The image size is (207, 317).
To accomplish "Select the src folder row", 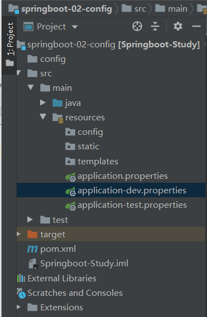I will point(111,74).
